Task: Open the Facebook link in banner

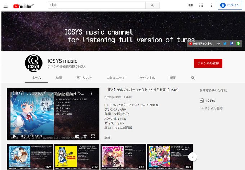Action: [x=232, y=43]
